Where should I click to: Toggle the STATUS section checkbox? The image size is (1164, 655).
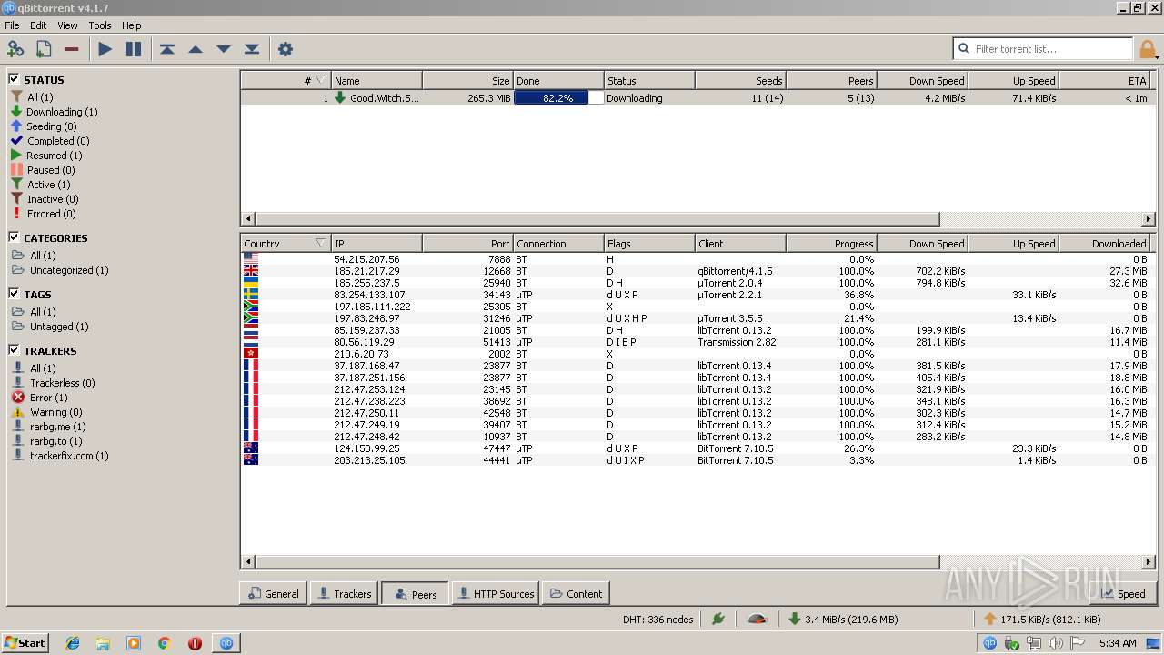[x=14, y=79]
